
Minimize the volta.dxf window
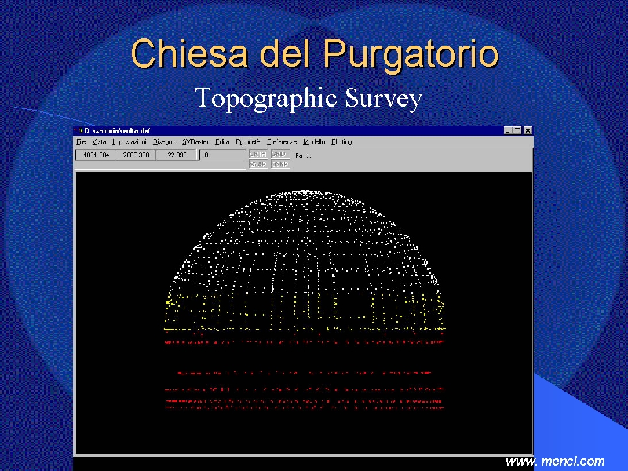click(508, 130)
